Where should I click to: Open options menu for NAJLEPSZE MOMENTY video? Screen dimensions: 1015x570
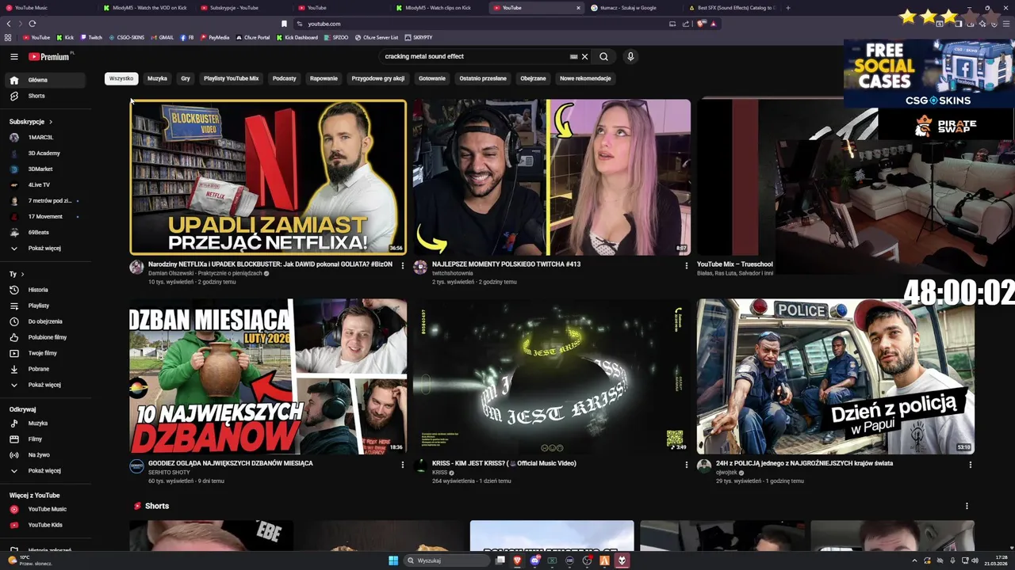pos(687,265)
